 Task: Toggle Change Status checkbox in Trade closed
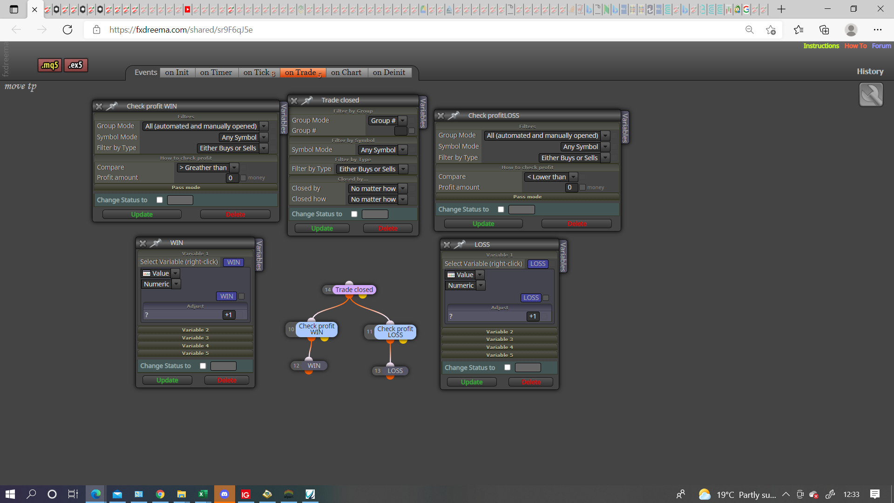click(x=354, y=214)
